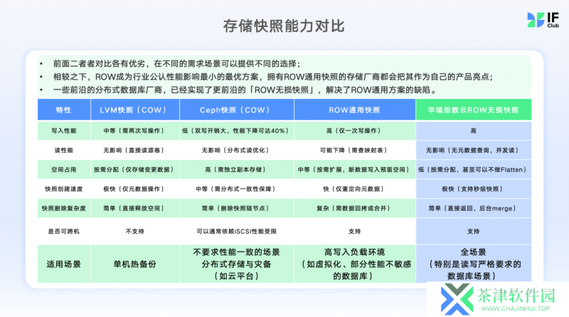
Task: Click cell '高（需独立副本存储）'
Action: pyautogui.click(x=237, y=169)
